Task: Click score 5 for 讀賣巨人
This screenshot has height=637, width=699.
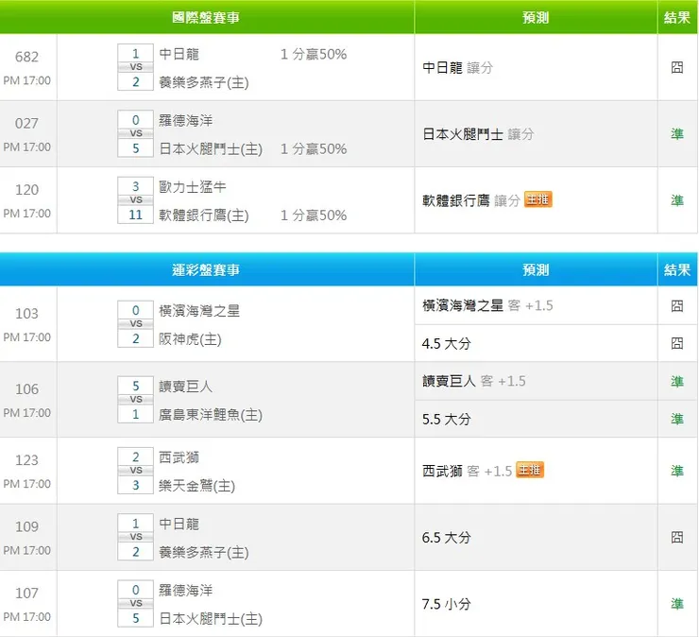Action: (135, 386)
